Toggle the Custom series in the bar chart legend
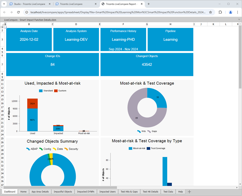 click(60, 91)
